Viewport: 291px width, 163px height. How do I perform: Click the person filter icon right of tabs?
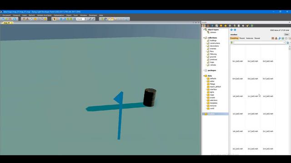click(x=276, y=38)
